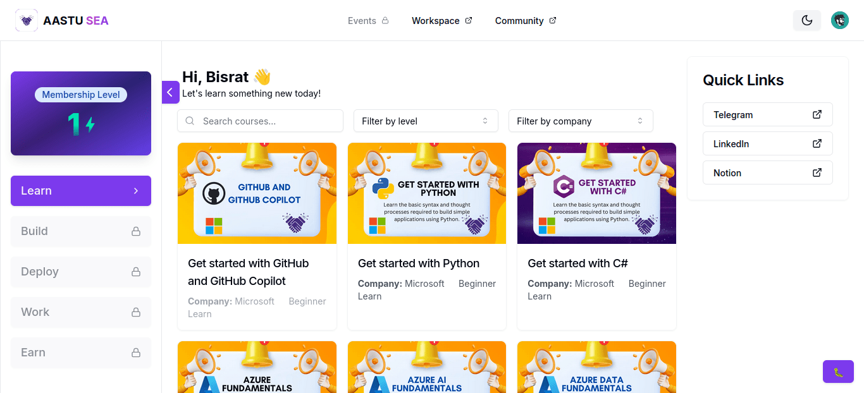Click the AASTU SEA brand name
Screen dimensions: 864x393
[76, 21]
